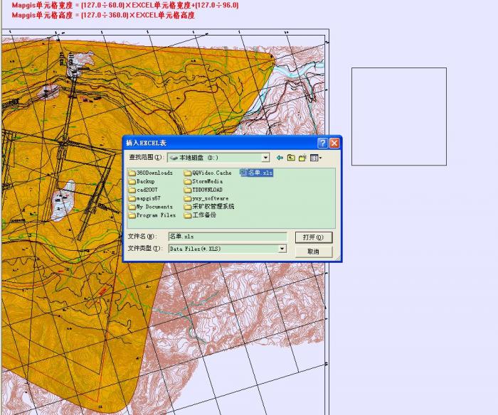
Task: Click the 打开 button
Action: 313,237
